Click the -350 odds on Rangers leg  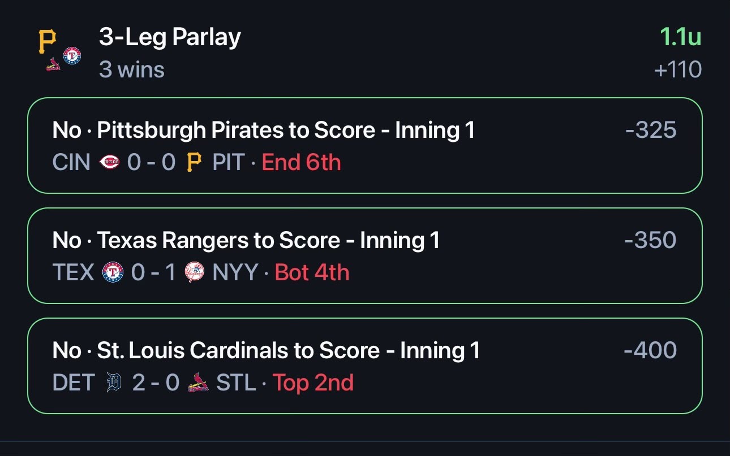pos(650,241)
